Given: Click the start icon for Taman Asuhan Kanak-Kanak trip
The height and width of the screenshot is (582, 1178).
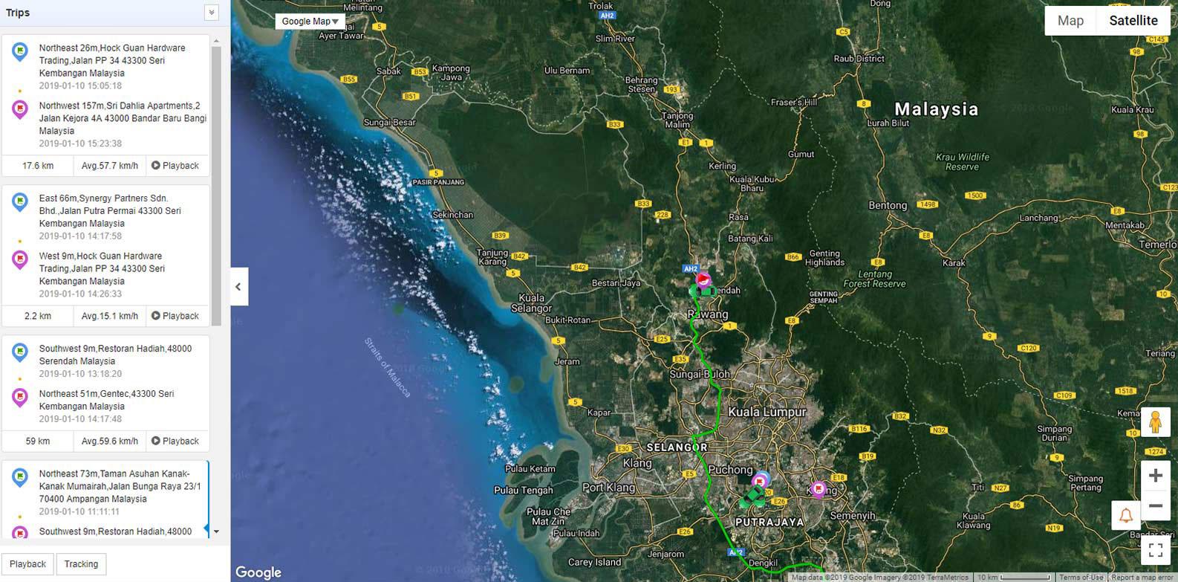Looking at the screenshot, I should 20,477.
